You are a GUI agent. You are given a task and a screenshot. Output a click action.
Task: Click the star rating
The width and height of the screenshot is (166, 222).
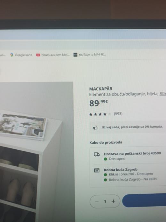tap(100, 114)
